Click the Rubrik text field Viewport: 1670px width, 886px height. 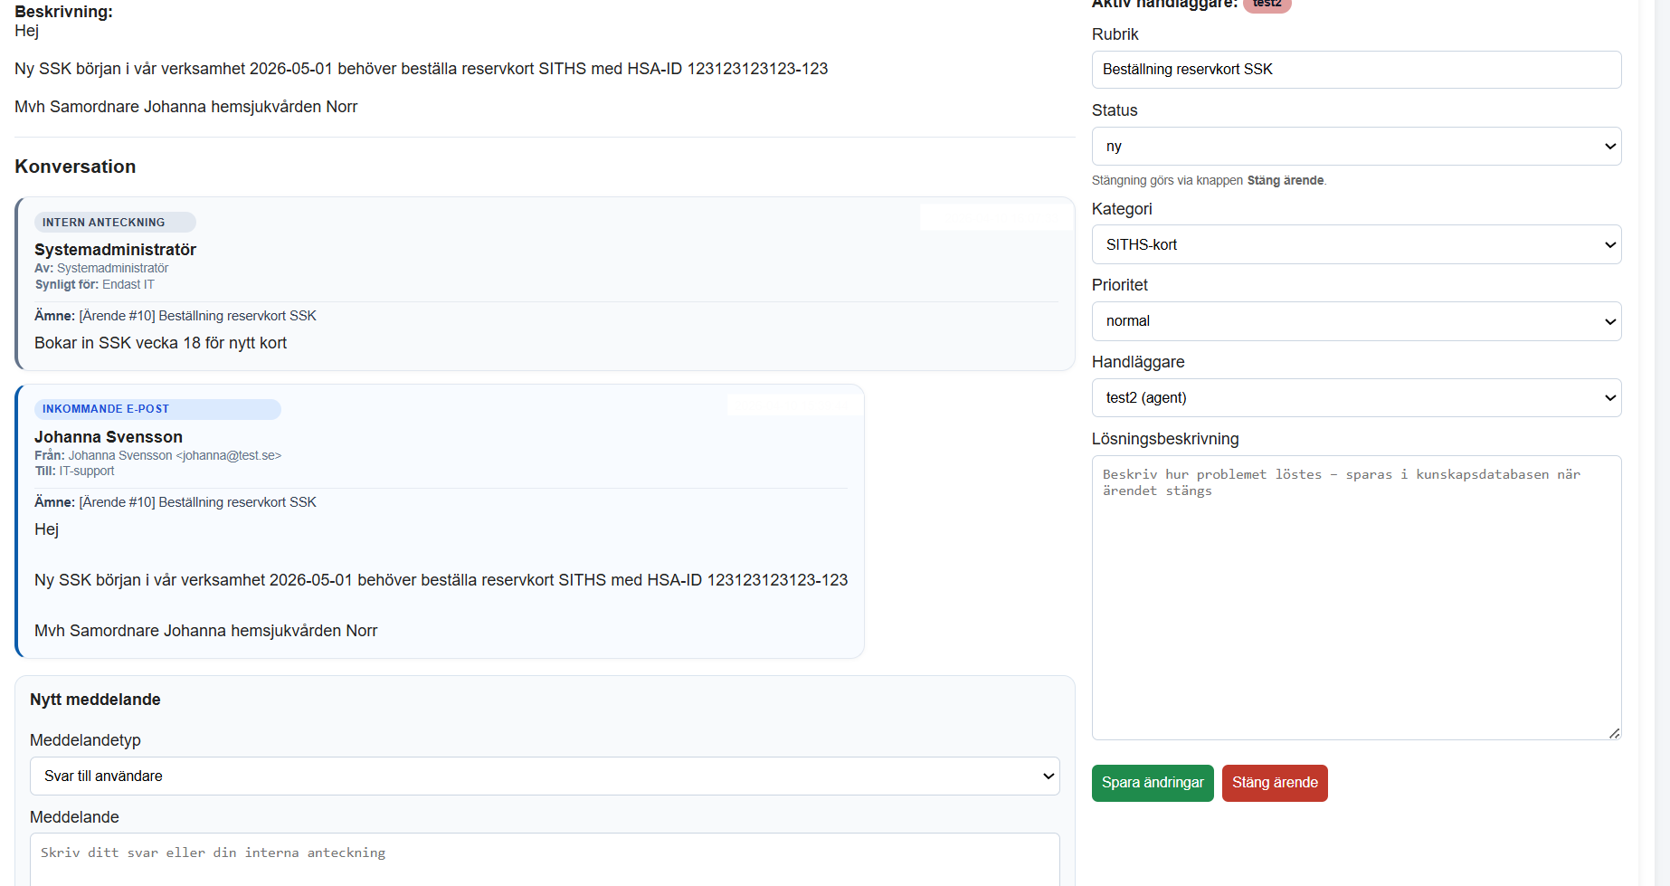(1355, 70)
